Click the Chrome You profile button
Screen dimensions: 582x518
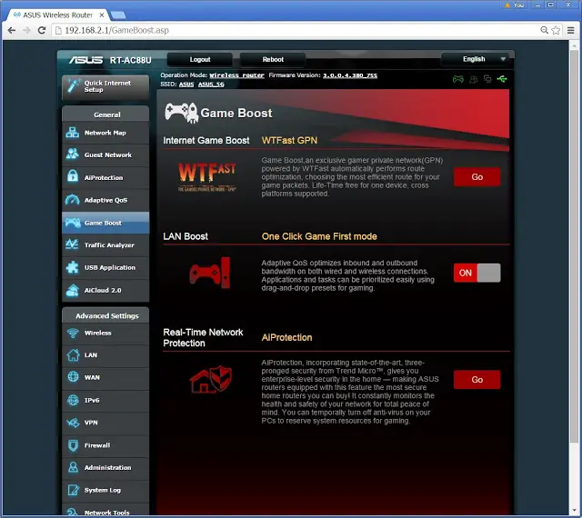pyautogui.click(x=515, y=5)
